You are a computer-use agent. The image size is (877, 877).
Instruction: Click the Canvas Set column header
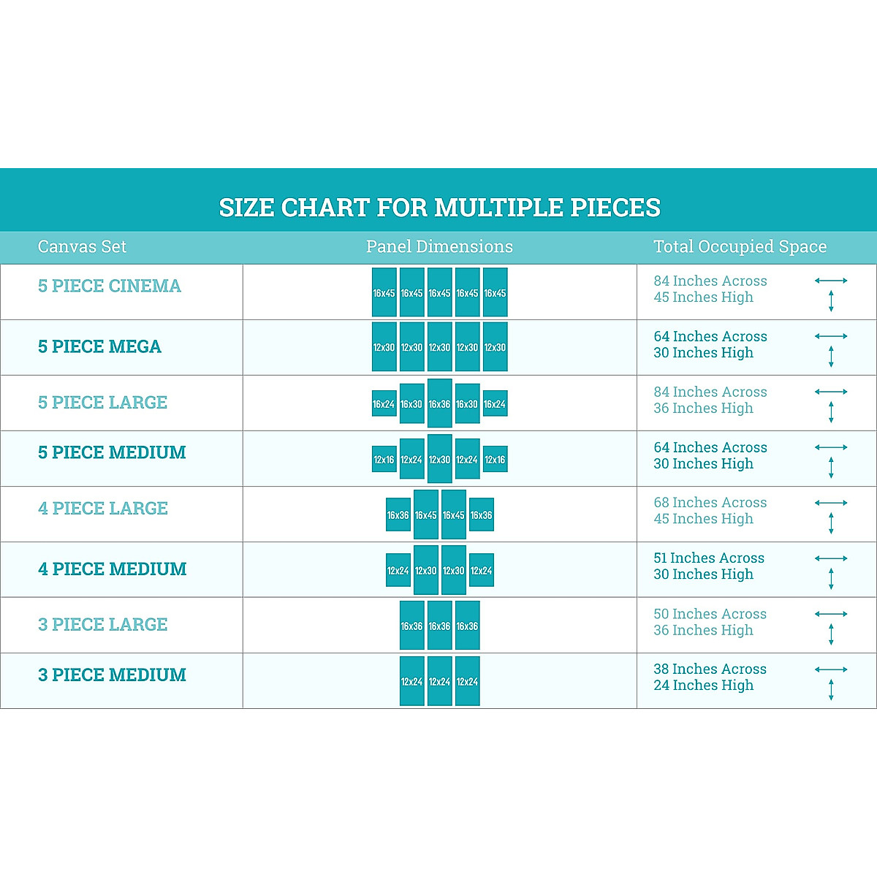82,247
